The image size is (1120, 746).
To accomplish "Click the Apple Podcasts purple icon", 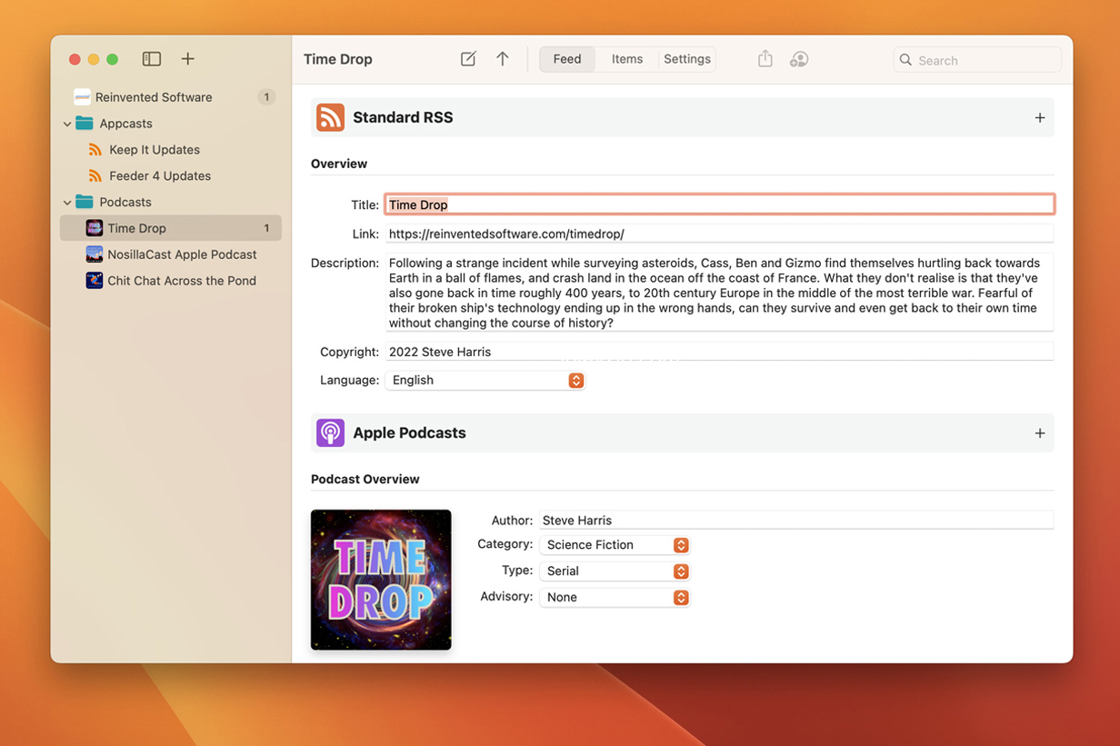I will coord(330,433).
